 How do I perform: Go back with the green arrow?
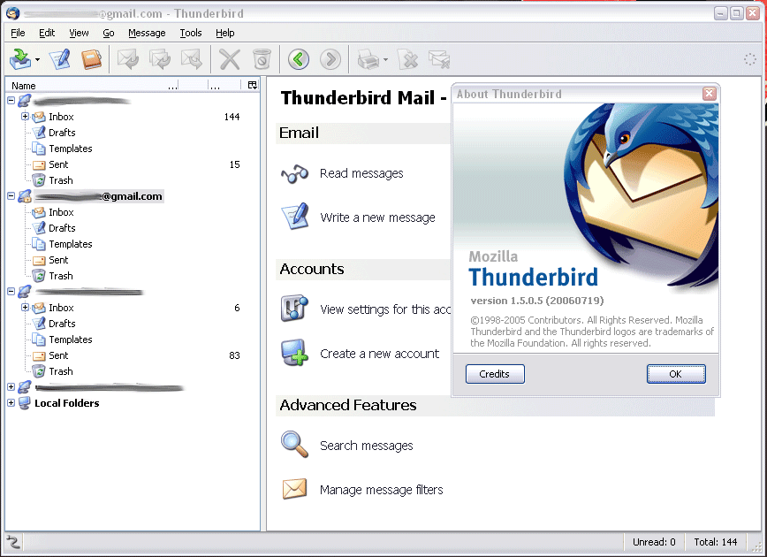(x=299, y=59)
